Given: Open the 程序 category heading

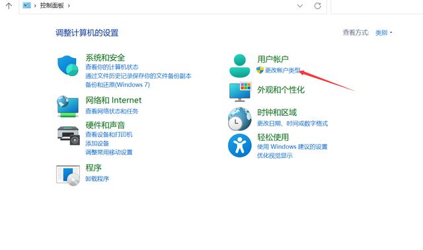Looking at the screenshot, I should 93,167.
